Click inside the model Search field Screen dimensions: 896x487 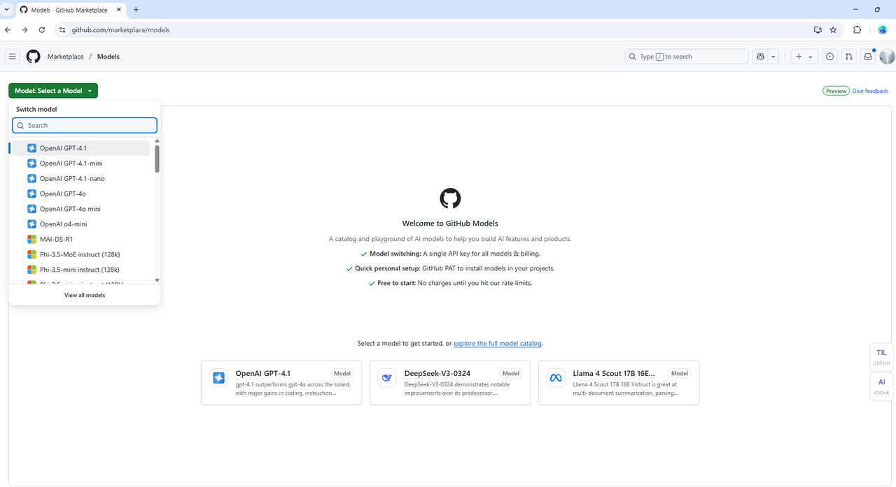coord(84,125)
